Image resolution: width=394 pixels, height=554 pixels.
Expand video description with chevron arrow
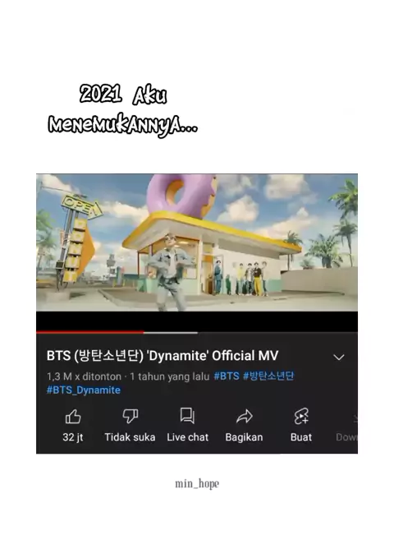click(339, 358)
